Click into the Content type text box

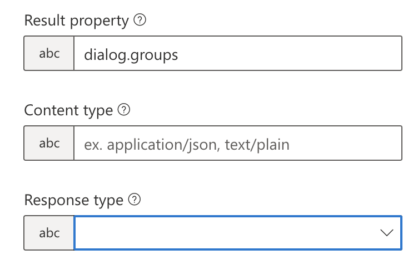pyautogui.click(x=238, y=143)
